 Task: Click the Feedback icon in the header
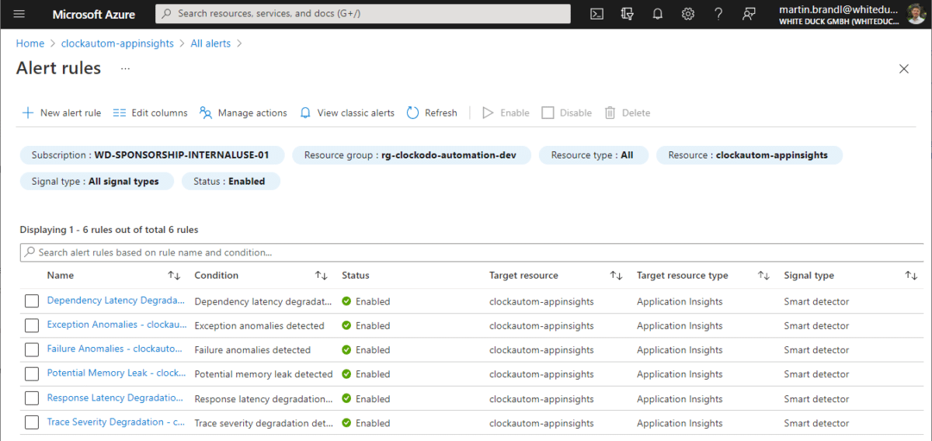click(x=749, y=14)
